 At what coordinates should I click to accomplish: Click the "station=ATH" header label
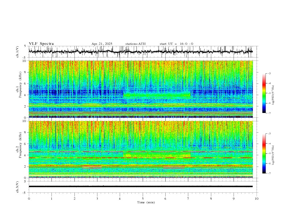click(x=135, y=44)
